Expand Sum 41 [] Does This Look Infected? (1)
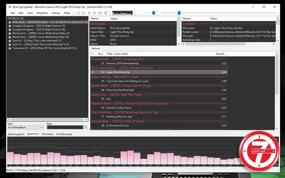Viewport: 285px width, 178px height. 10,41
